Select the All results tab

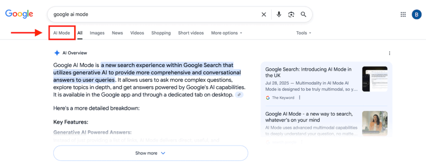tap(80, 33)
